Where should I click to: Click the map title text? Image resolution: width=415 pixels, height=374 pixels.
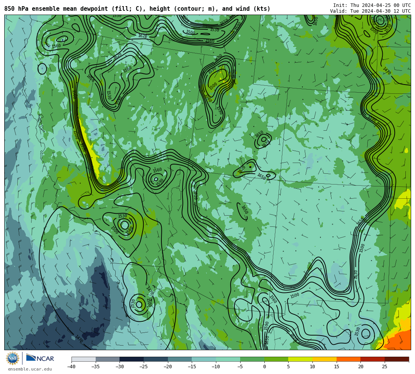pyautogui.click(x=137, y=9)
